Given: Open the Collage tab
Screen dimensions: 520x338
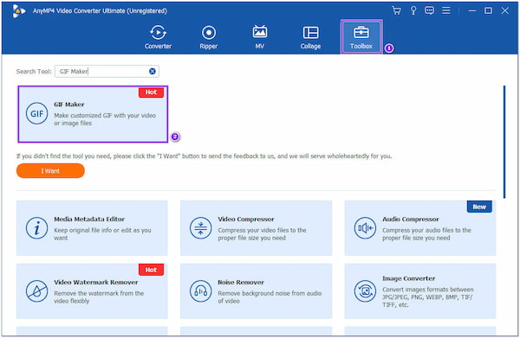Looking at the screenshot, I should (x=310, y=36).
